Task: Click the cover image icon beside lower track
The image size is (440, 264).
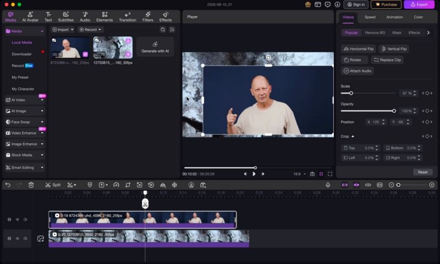Action: (x=41, y=239)
